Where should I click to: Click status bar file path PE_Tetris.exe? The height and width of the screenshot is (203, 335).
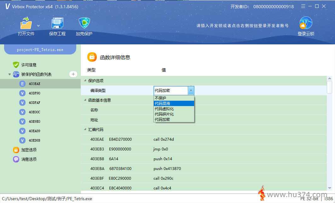47,199
